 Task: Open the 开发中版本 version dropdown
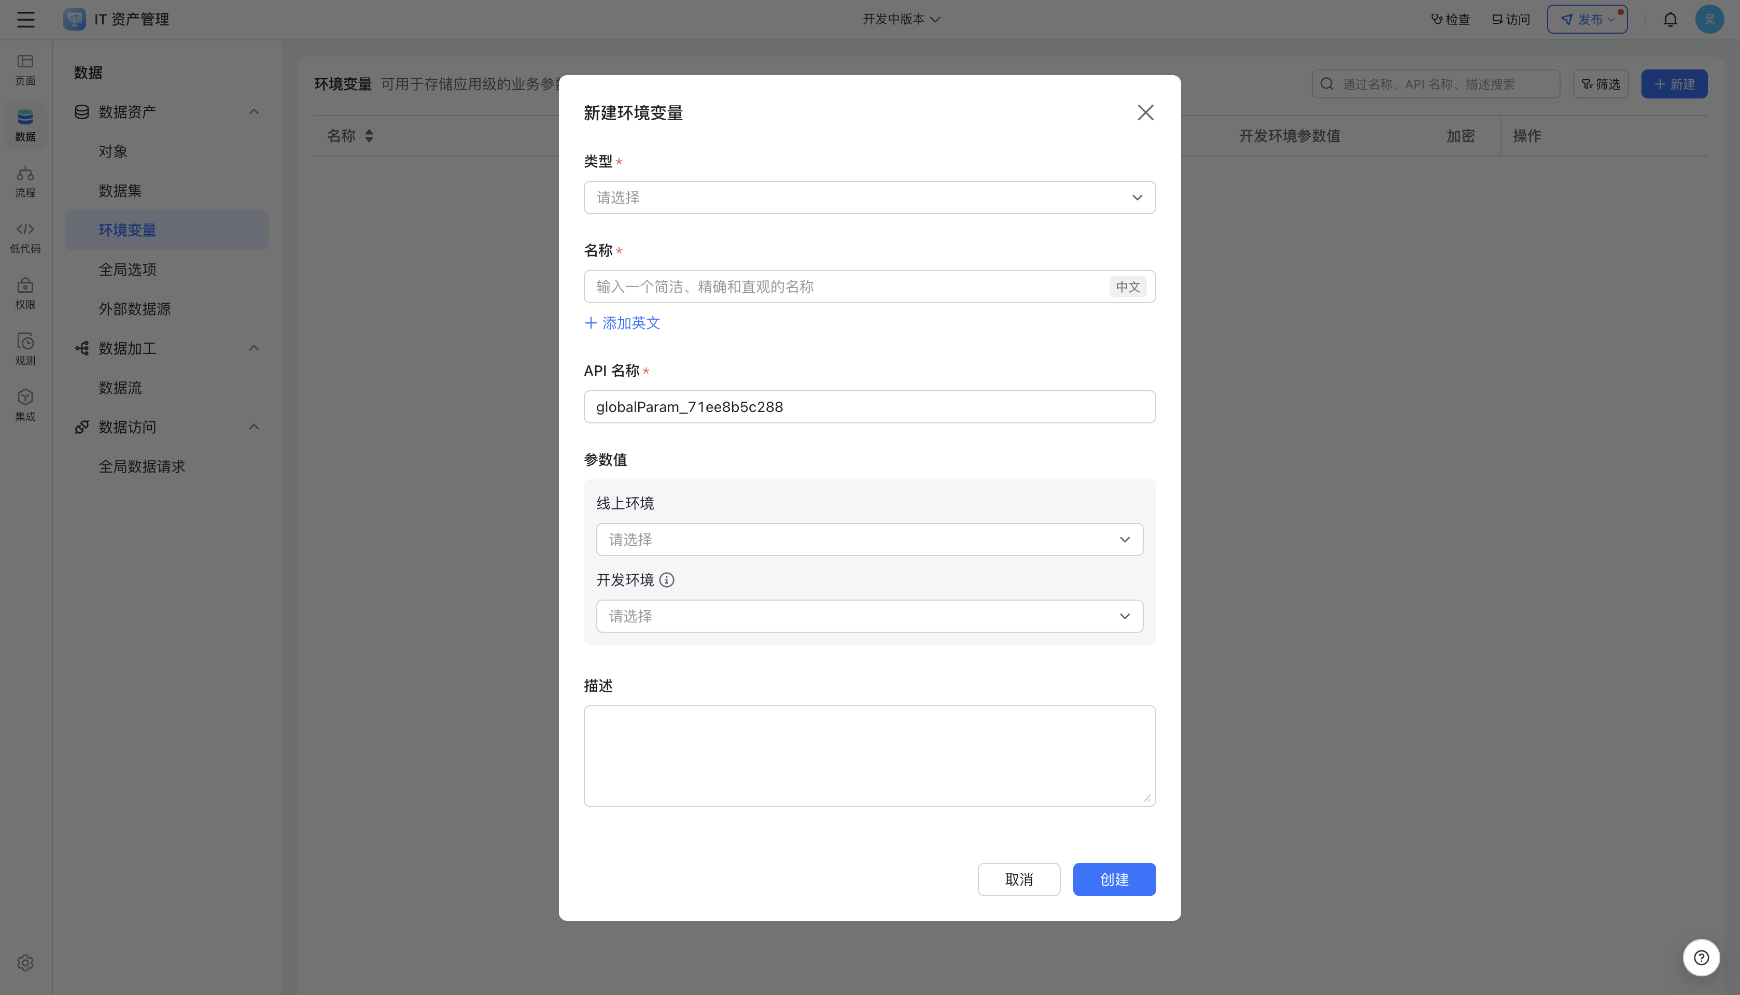(901, 19)
